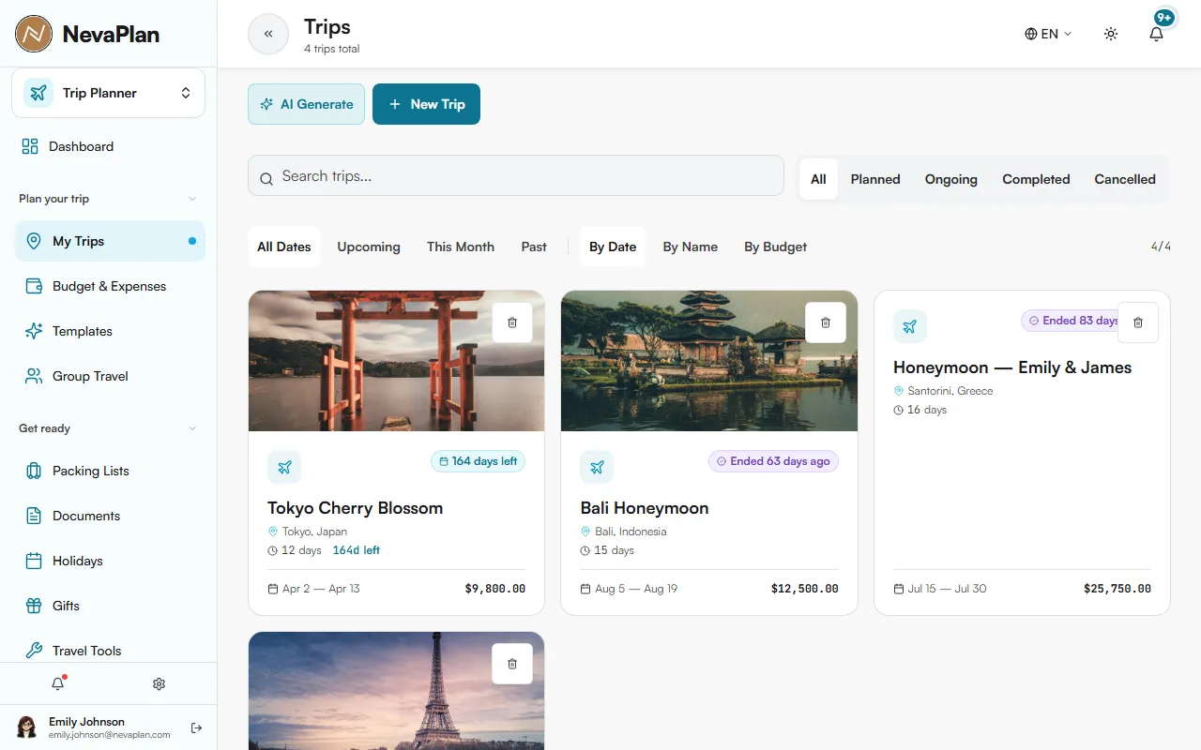The image size is (1201, 750).
Task: Click the New Trip button
Action: (x=426, y=104)
